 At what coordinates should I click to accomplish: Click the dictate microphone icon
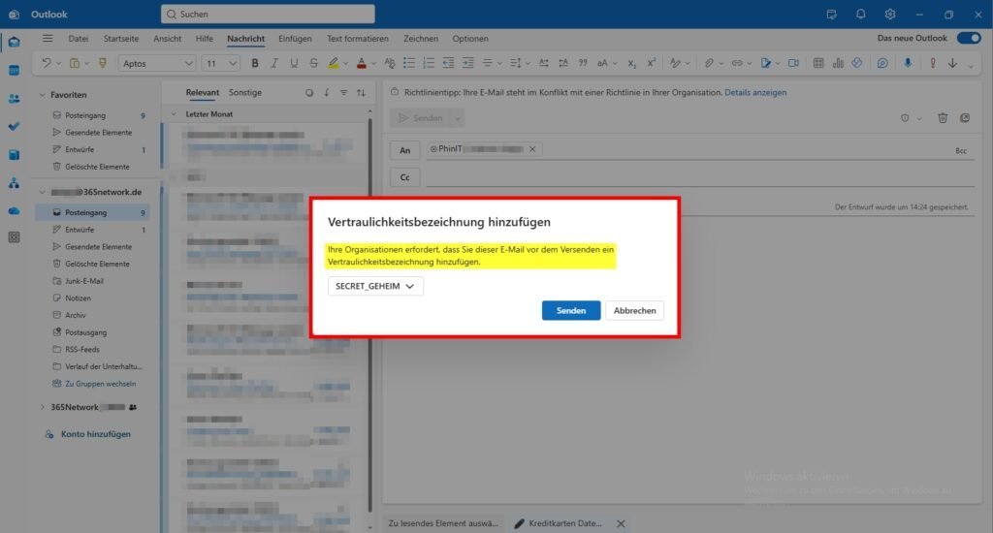(x=908, y=63)
